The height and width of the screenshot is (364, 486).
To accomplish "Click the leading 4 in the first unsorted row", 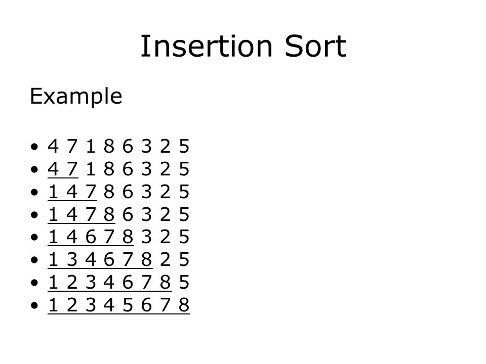I will 53,146.
